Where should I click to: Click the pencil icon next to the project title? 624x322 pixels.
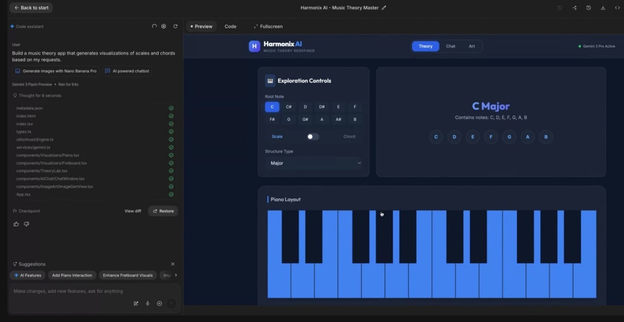coord(383,7)
